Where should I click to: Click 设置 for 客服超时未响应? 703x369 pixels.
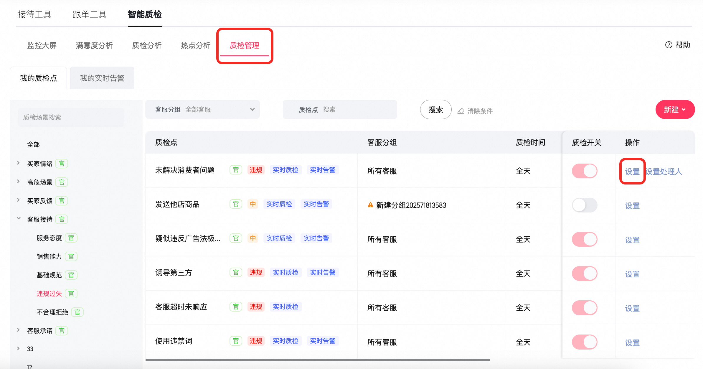click(x=632, y=308)
